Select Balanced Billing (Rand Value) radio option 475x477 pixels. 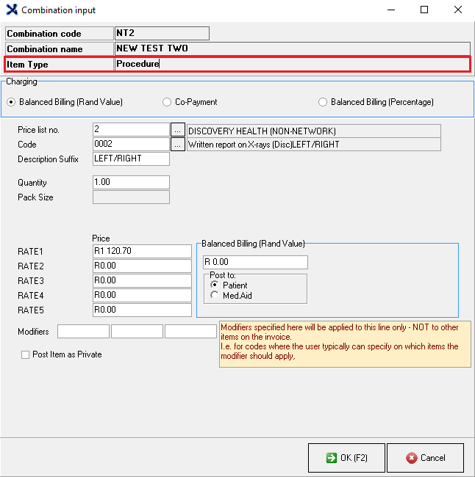pos(11,102)
